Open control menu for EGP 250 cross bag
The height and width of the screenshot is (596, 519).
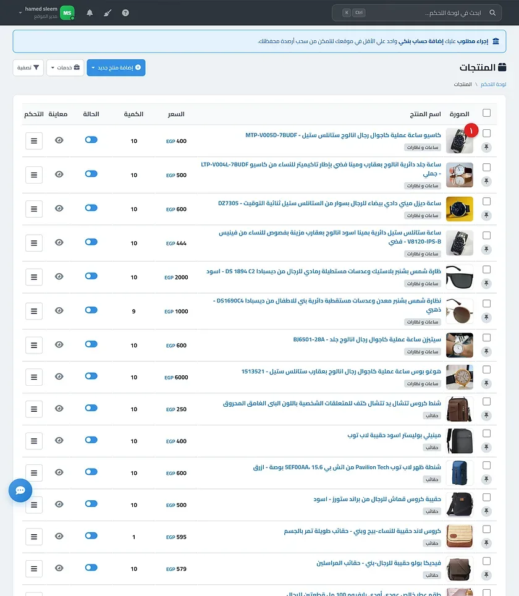point(34,409)
